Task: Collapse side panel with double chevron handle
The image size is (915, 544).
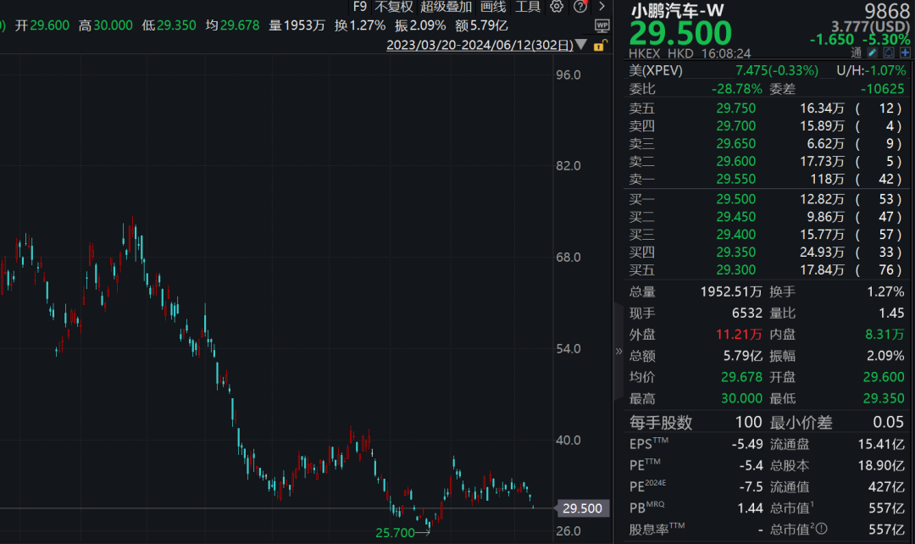Action: click(x=618, y=351)
